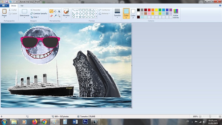Open the Pegar dropdown arrow
Viewport: 222px width, 125px height.
pos(4,18)
